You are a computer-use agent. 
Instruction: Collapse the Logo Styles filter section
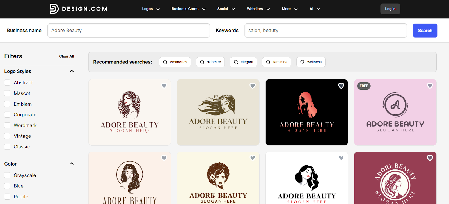pos(72,71)
